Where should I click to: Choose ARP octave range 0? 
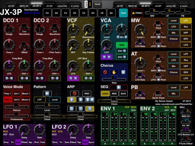click(x=71, y=109)
